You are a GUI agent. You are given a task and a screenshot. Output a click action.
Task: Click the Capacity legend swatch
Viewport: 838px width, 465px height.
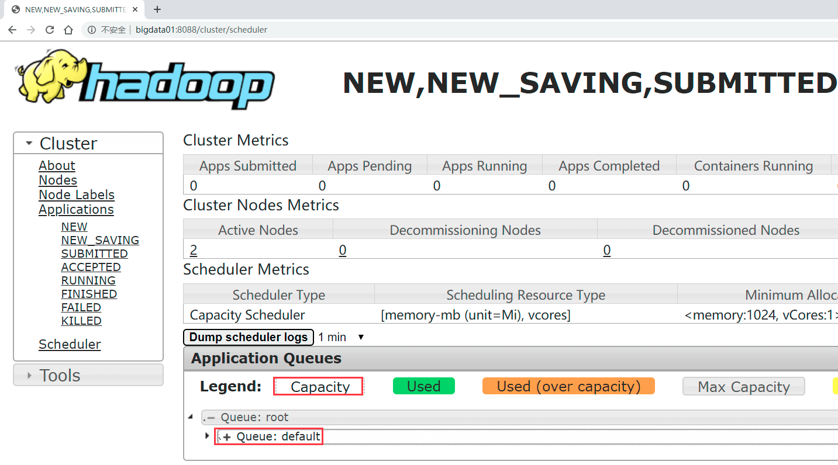click(319, 386)
